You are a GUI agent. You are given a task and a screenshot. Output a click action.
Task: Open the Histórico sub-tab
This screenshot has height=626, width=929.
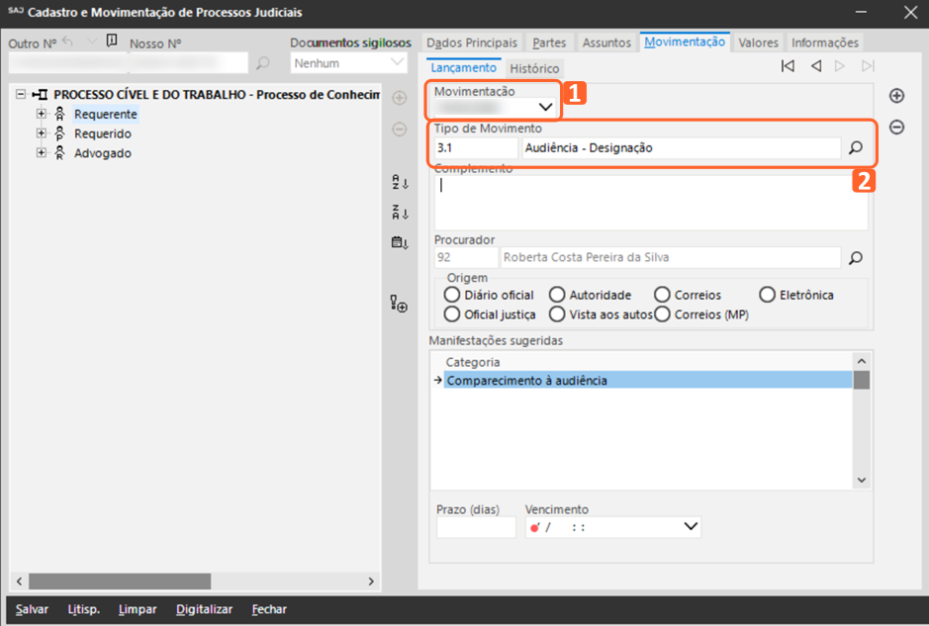point(534,69)
